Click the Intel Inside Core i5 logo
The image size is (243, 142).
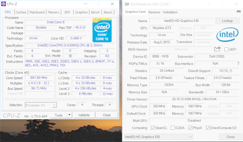point(102,30)
